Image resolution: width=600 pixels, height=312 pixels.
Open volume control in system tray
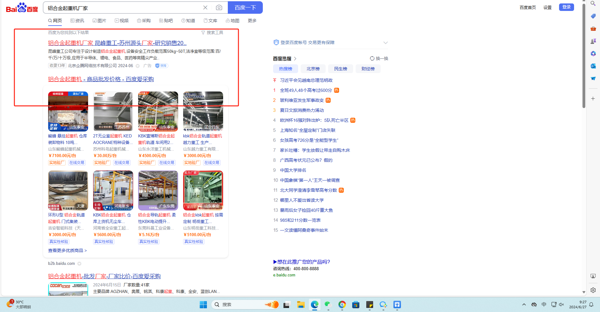point(562,305)
